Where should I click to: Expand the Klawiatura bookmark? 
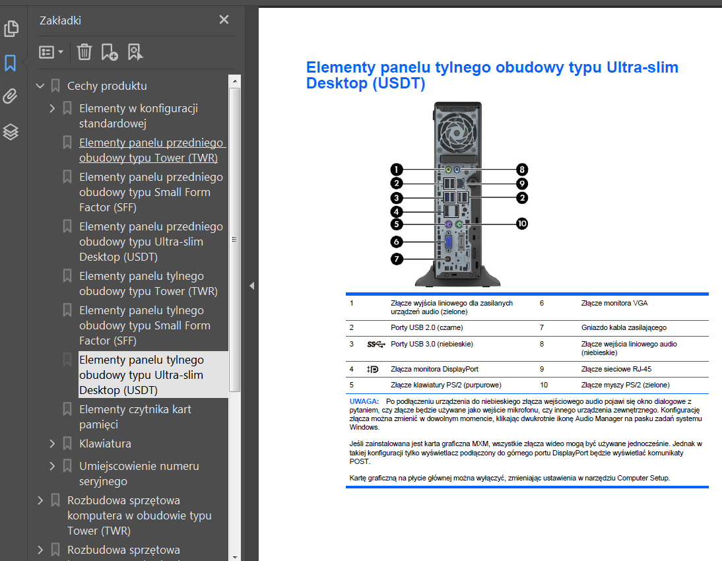52,444
